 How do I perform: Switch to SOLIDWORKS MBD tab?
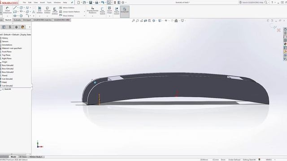pos(62,20)
